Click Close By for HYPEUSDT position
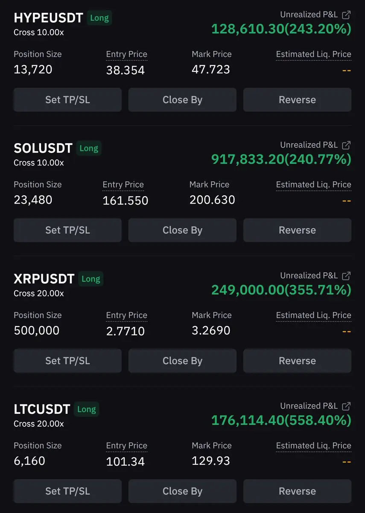 182,100
